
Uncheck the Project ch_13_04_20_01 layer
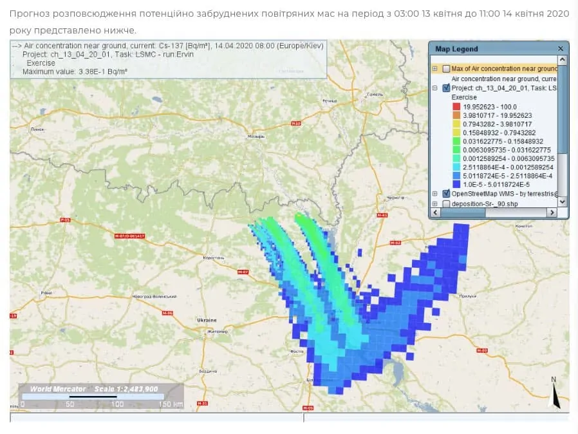[446, 88]
